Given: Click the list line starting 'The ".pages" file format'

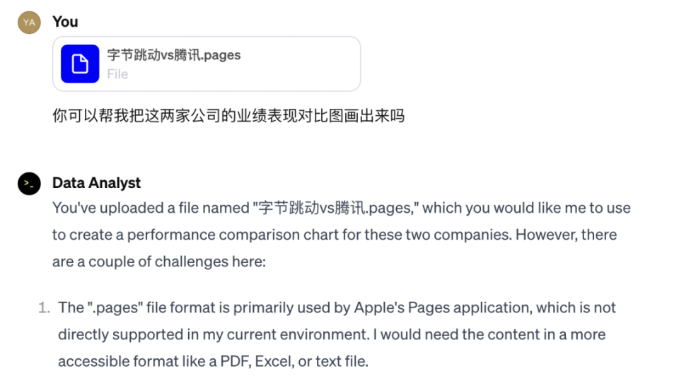Looking at the screenshot, I should pyautogui.click(x=337, y=307).
